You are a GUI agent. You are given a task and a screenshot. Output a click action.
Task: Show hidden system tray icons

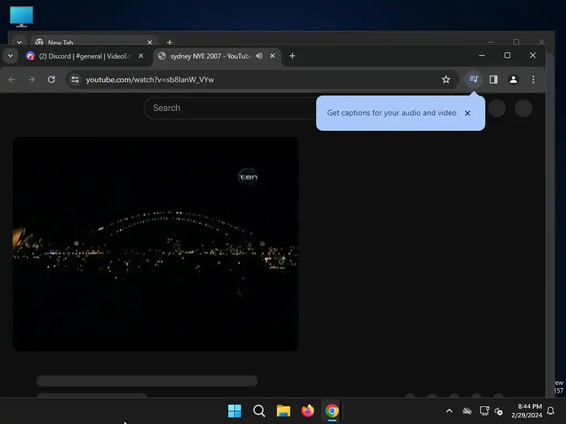pos(449,411)
